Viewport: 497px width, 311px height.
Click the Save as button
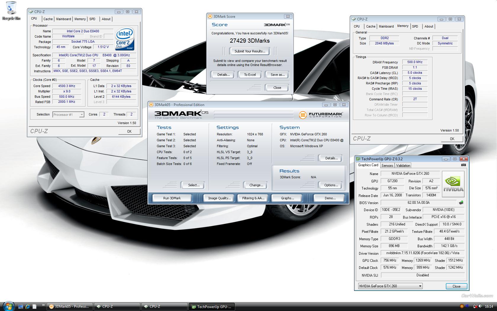point(277,75)
